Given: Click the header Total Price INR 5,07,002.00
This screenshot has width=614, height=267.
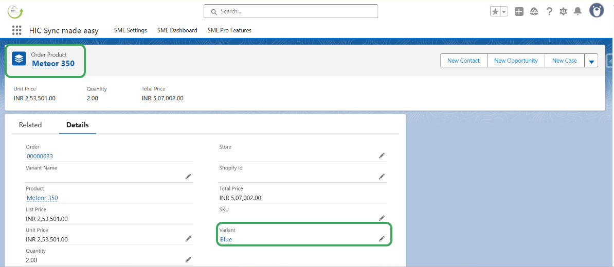Looking at the screenshot, I should 162,98.
